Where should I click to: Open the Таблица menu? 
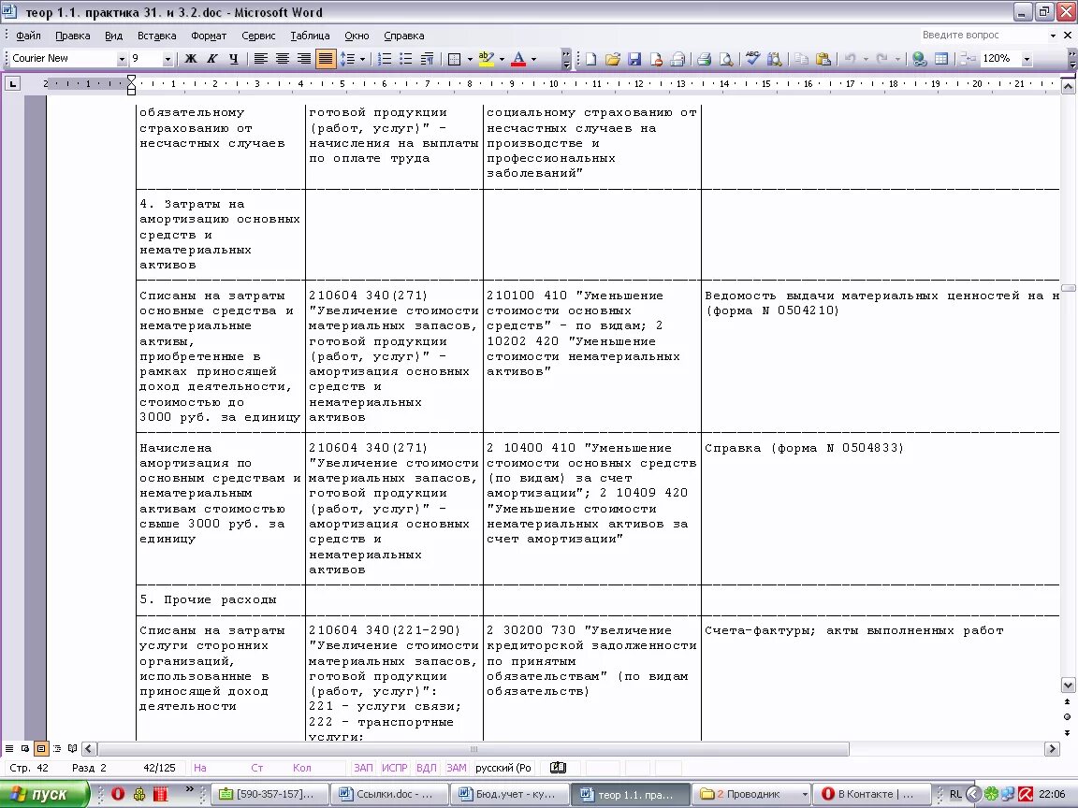pyautogui.click(x=310, y=36)
